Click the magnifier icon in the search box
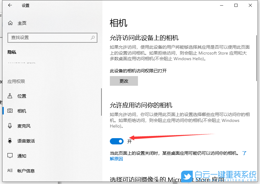The image size is (260, 184). [x=92, y=37]
